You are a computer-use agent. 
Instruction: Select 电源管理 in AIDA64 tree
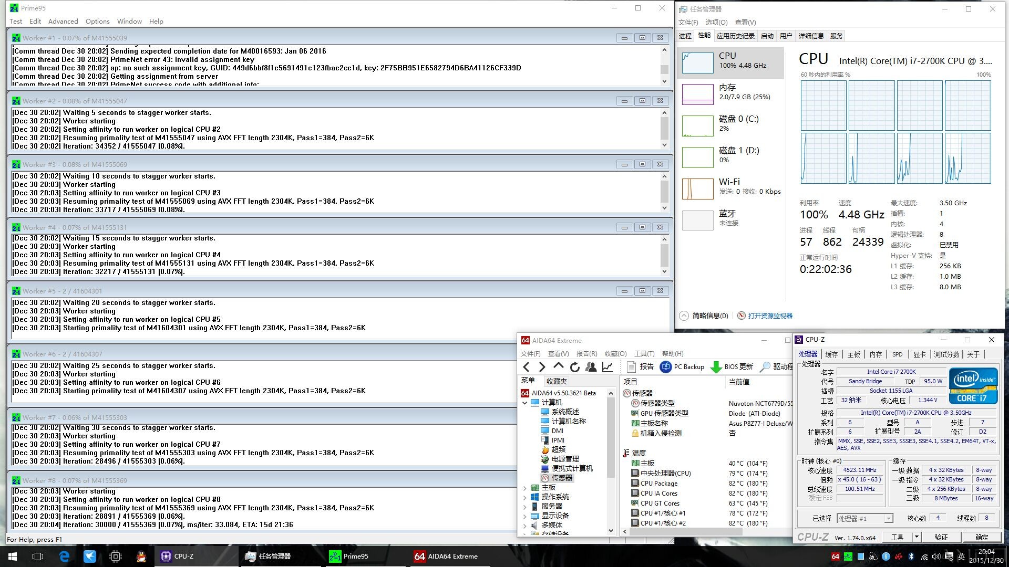[560, 459]
